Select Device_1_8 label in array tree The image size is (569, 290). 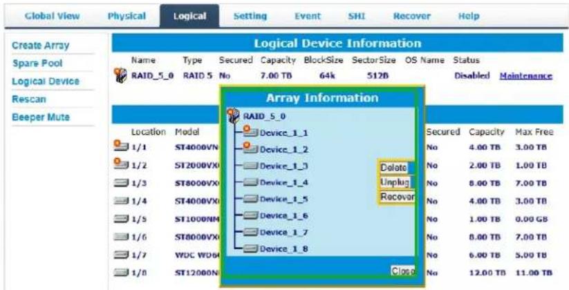pos(283,249)
